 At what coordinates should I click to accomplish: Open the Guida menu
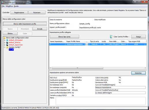coord(16,6)
